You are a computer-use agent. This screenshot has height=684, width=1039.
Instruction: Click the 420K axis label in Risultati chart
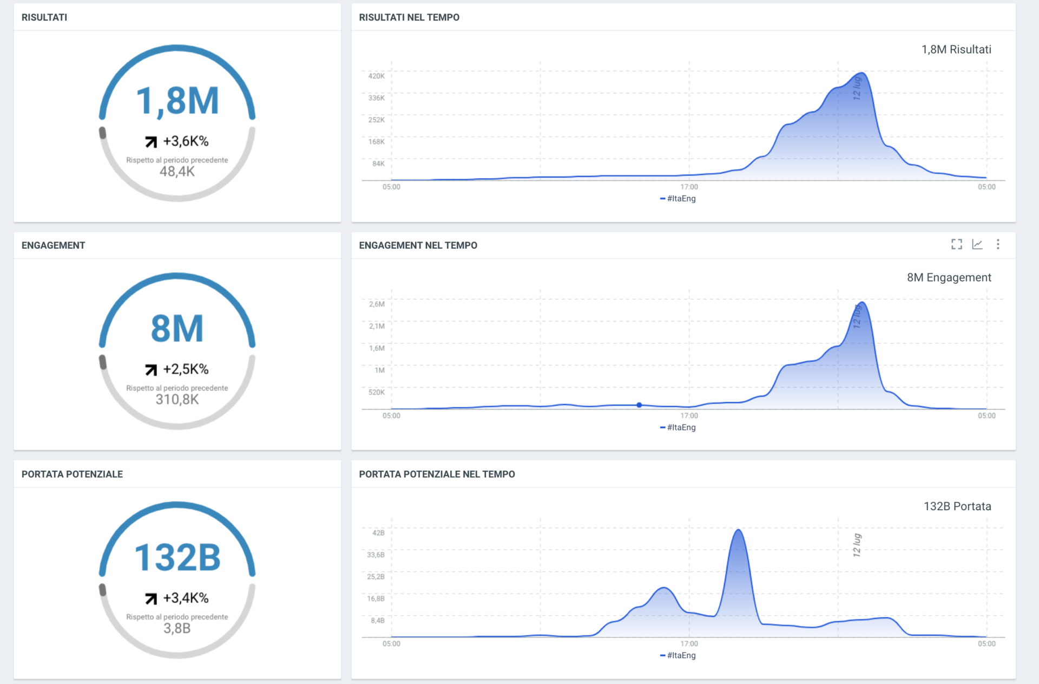[x=376, y=76]
